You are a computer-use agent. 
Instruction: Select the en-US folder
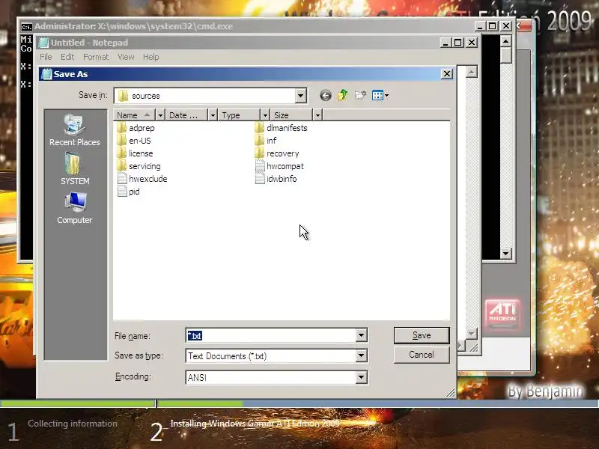(x=134, y=141)
